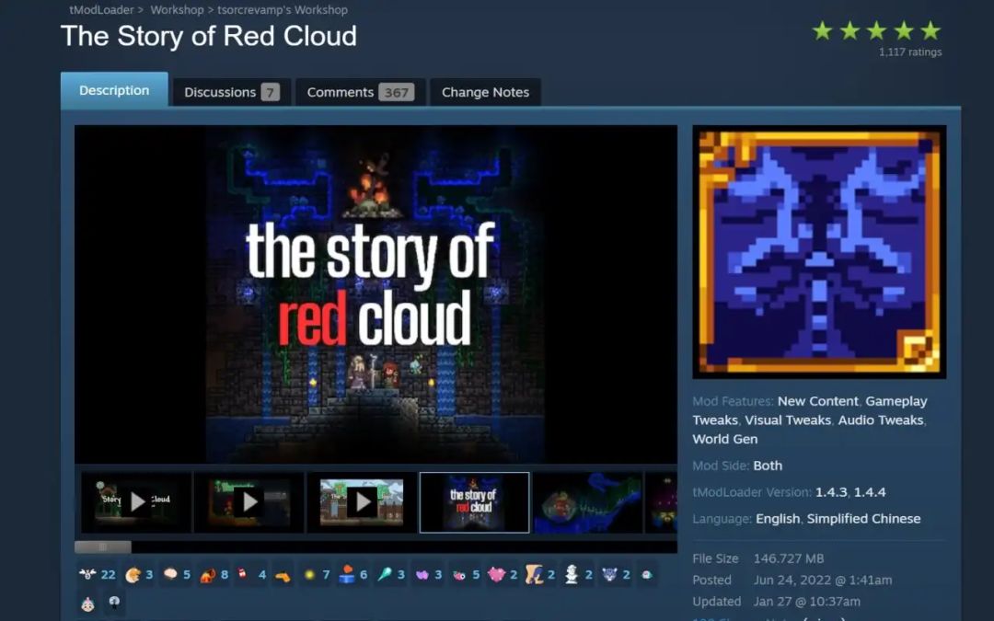Open the Discussions tab
Viewport: 994px width, 621px height.
coord(231,92)
